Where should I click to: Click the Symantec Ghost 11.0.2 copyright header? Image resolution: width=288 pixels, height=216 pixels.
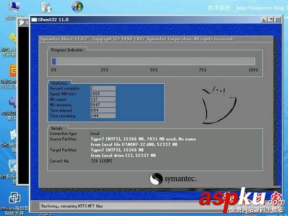137,39
